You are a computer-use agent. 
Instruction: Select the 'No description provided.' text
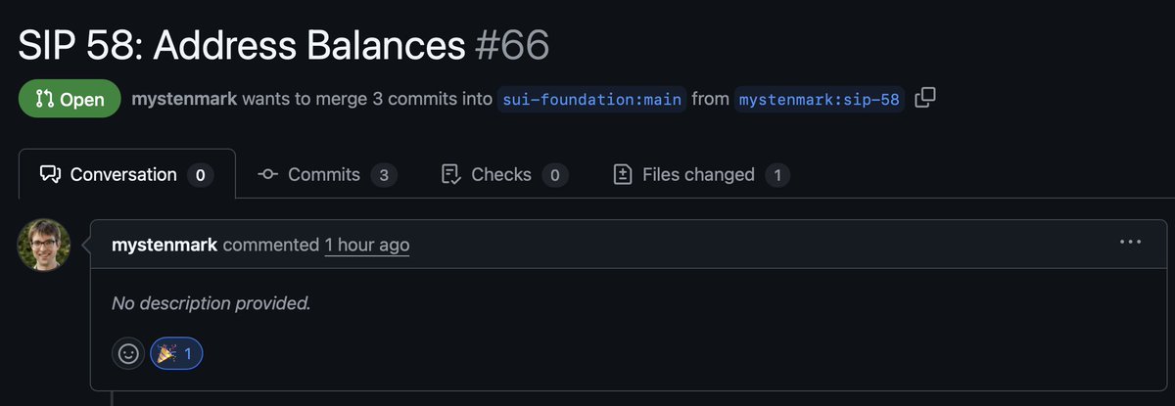(x=211, y=303)
